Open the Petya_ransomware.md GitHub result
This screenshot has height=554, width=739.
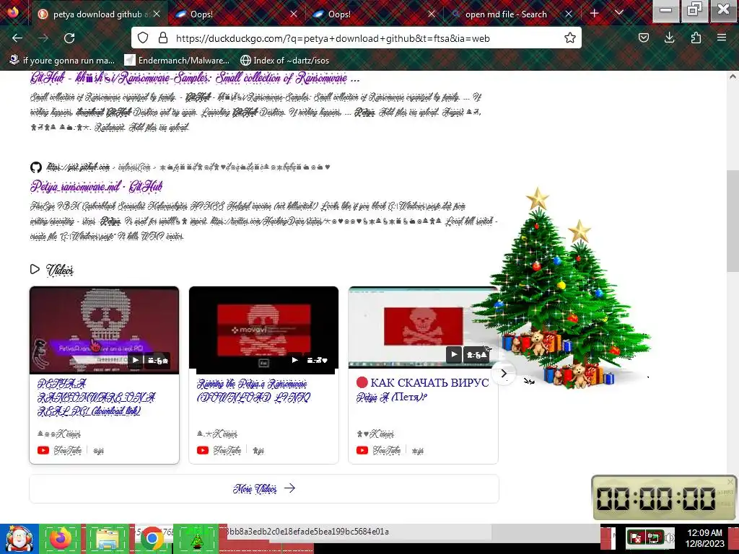pyautogui.click(x=96, y=187)
